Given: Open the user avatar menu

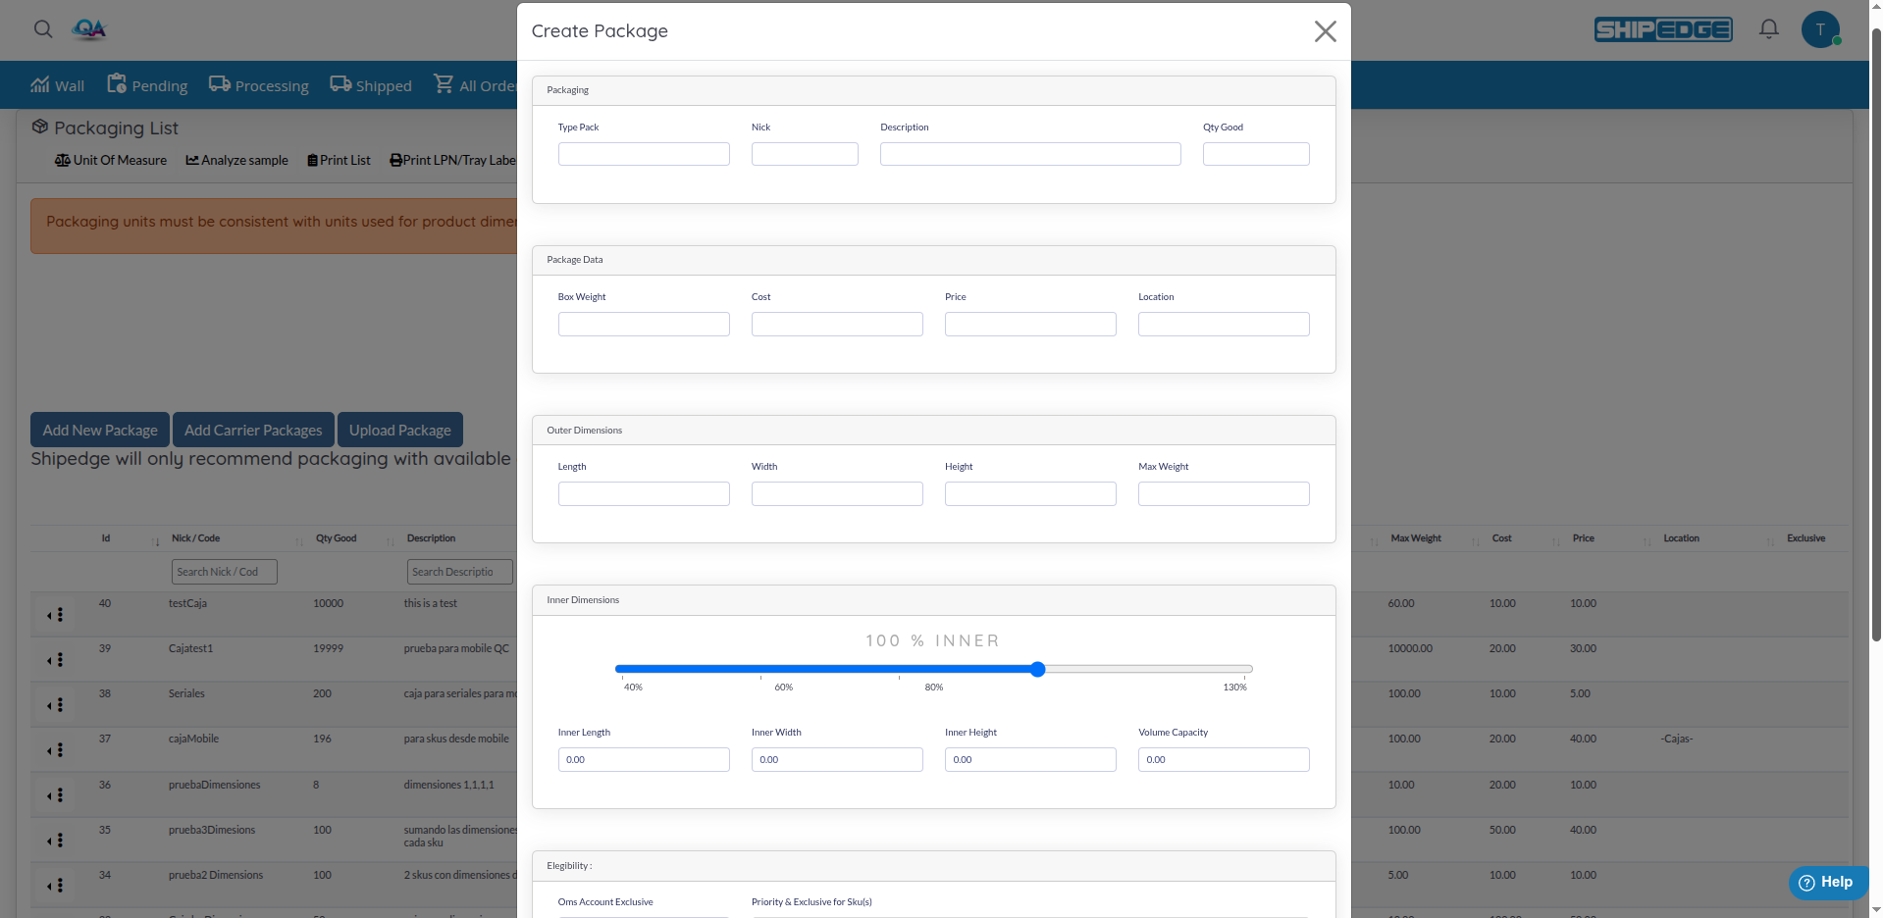Looking at the screenshot, I should tap(1819, 29).
